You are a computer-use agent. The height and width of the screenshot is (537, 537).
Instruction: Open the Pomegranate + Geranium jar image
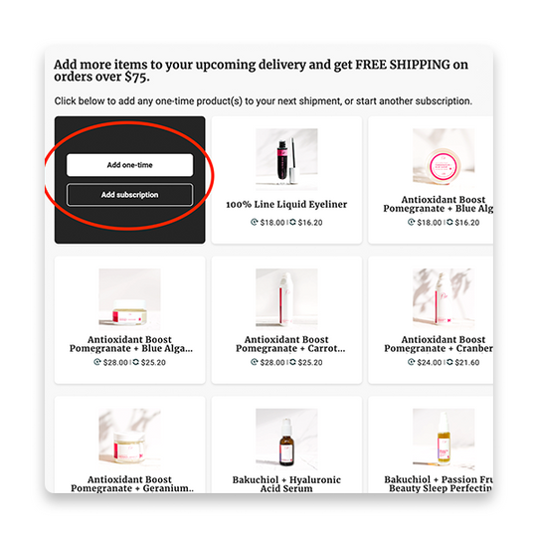130,440
